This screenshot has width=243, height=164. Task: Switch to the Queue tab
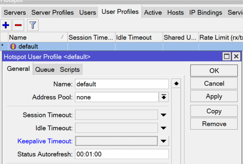click(x=45, y=69)
